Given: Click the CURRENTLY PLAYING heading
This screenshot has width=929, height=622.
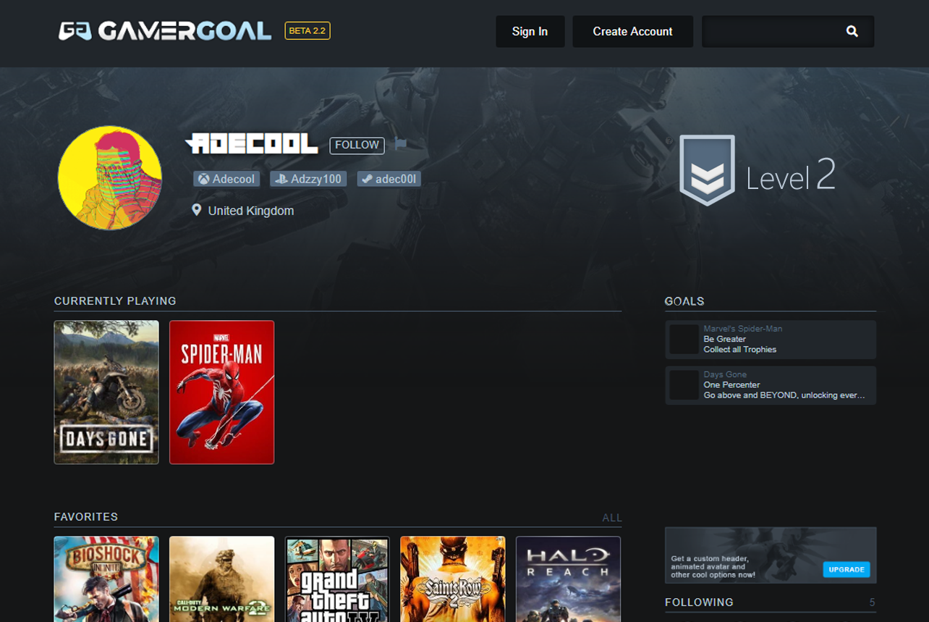Looking at the screenshot, I should click(115, 301).
